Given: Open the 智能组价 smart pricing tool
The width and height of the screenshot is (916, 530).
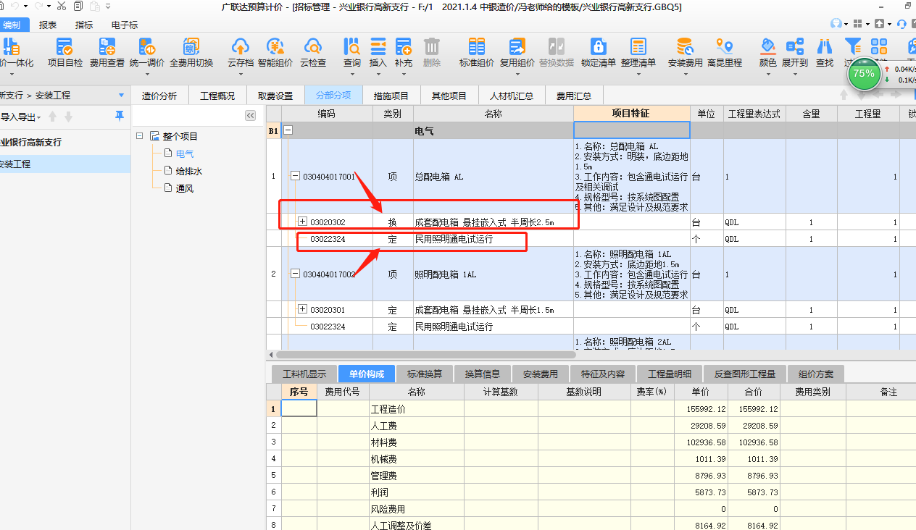Looking at the screenshot, I should [275, 53].
